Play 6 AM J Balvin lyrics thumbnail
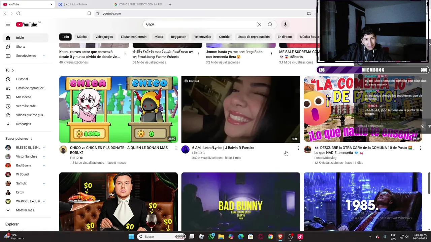The height and width of the screenshot is (242, 431). coord(241,109)
